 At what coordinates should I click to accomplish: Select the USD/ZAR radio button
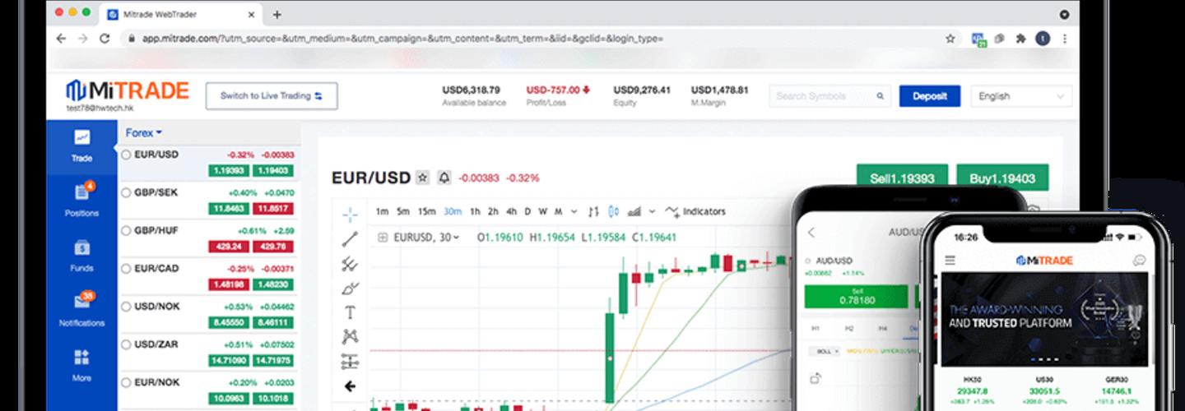(126, 344)
